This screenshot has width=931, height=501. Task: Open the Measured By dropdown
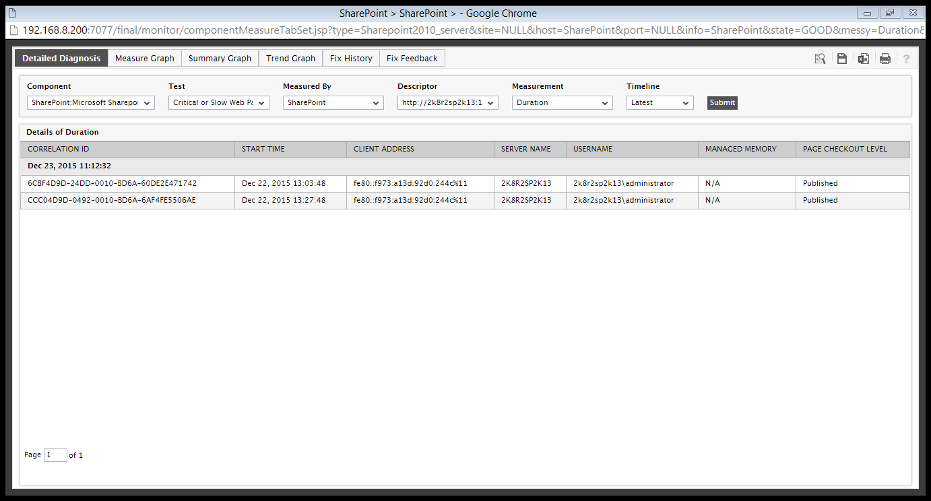[x=333, y=102]
